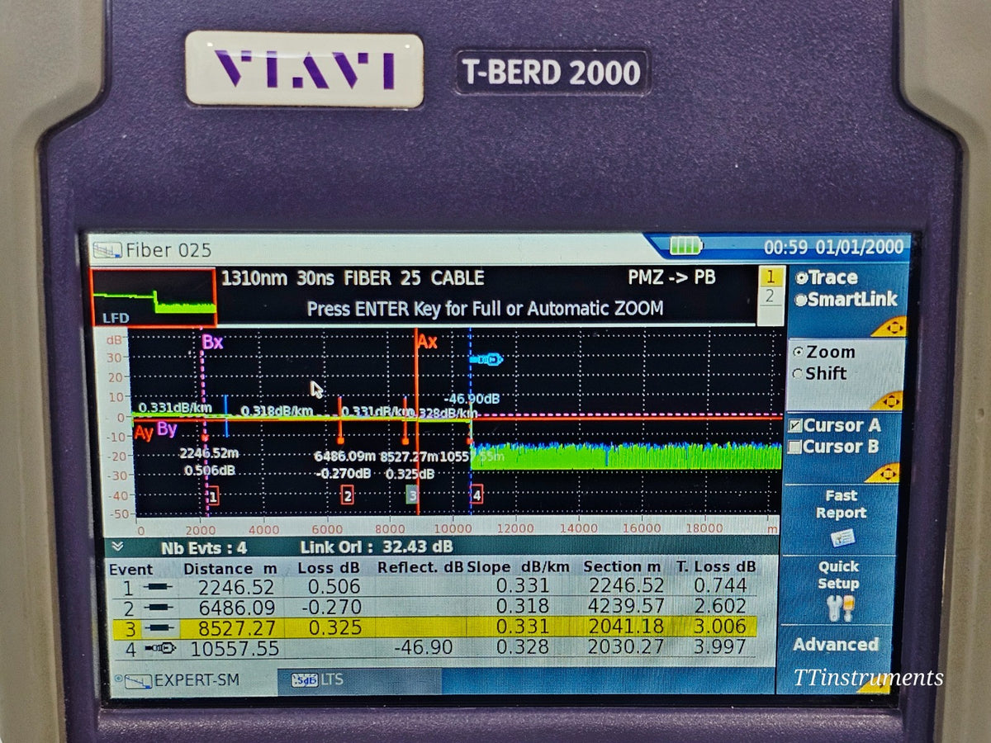The height and width of the screenshot is (743, 991).
Task: Tap the Link Orl 32.43 dB readout
Action: tap(377, 547)
